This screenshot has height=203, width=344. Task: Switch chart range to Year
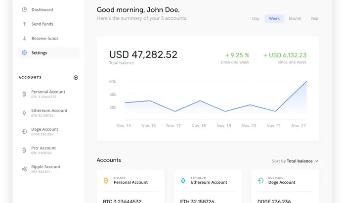[315, 18]
